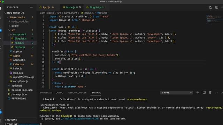Open the Explorer more actions ellipsis

click(31, 7)
